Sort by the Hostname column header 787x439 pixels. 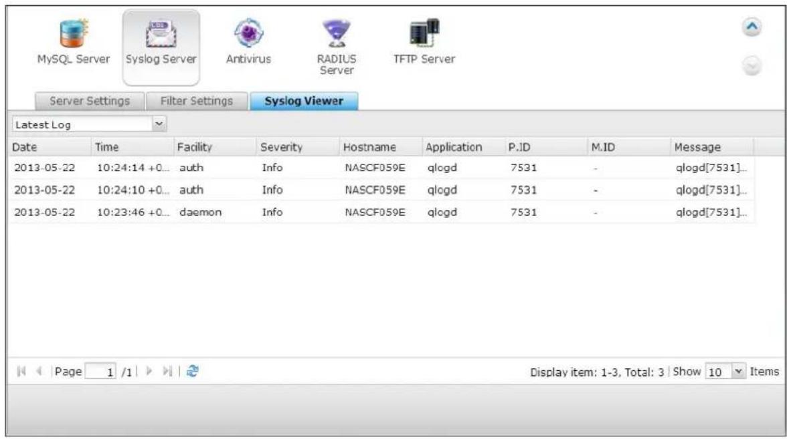click(380, 147)
